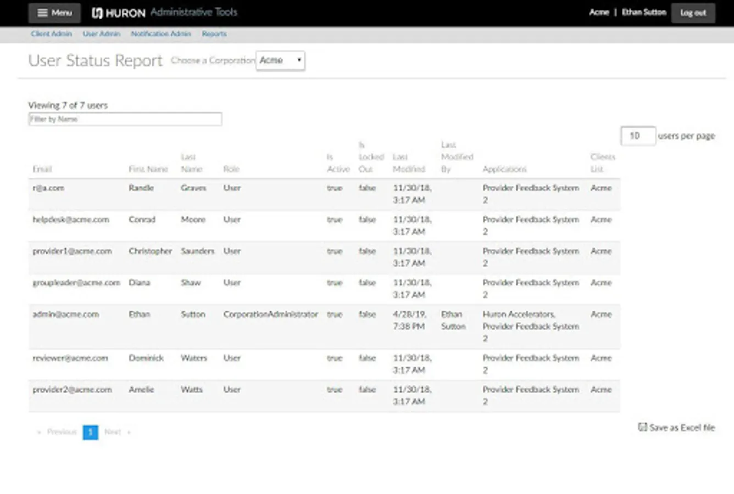This screenshot has height=494, width=734.
Task: Click the Save as Excel file icon
Action: (642, 427)
